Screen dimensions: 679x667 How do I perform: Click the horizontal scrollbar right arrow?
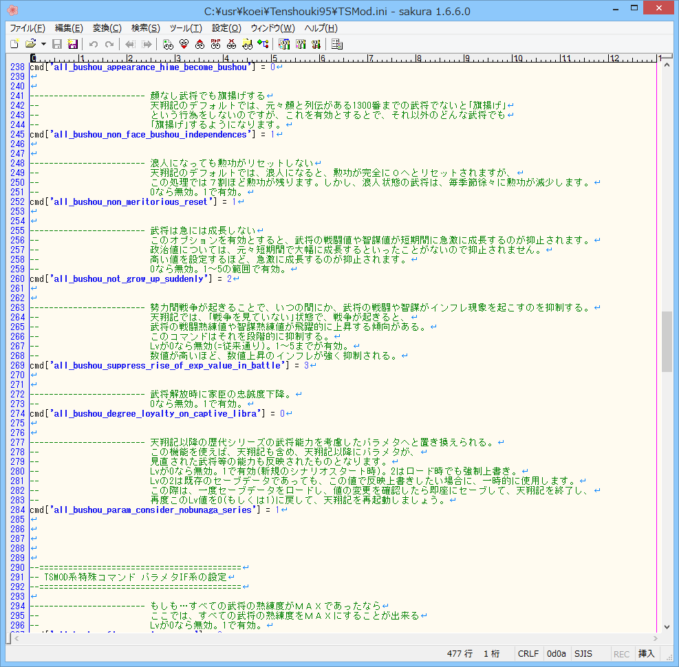click(x=654, y=639)
